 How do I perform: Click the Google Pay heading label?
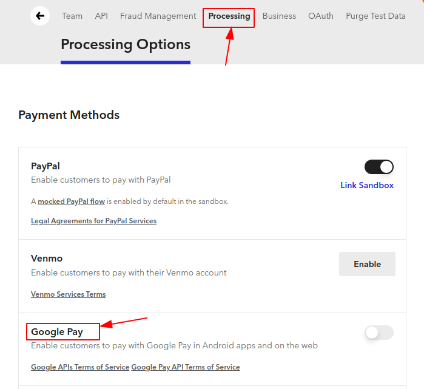(57, 332)
